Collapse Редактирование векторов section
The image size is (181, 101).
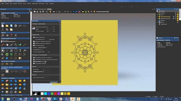click(29, 48)
